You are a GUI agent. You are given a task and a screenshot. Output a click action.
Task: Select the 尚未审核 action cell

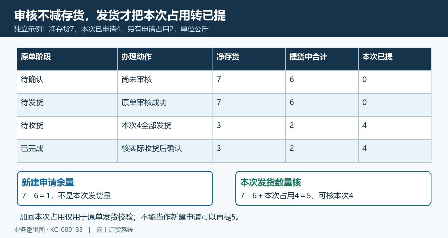pyautogui.click(x=165, y=82)
